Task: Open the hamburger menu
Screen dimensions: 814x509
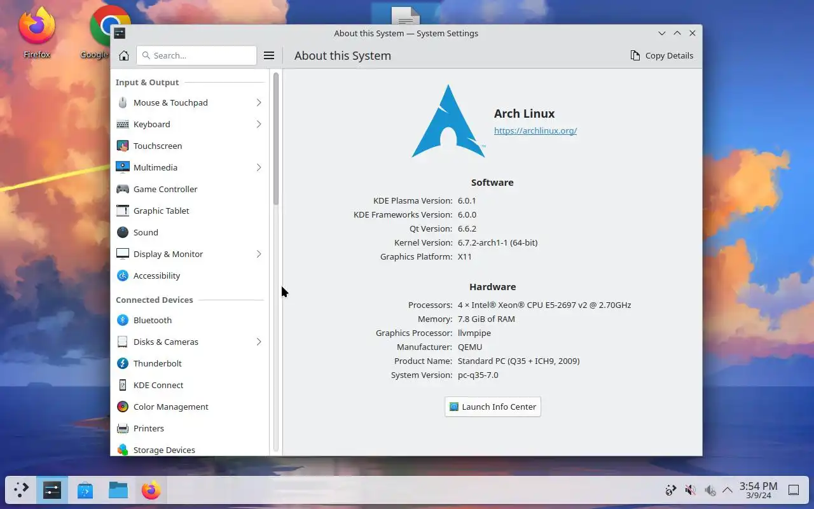Action: tap(269, 55)
